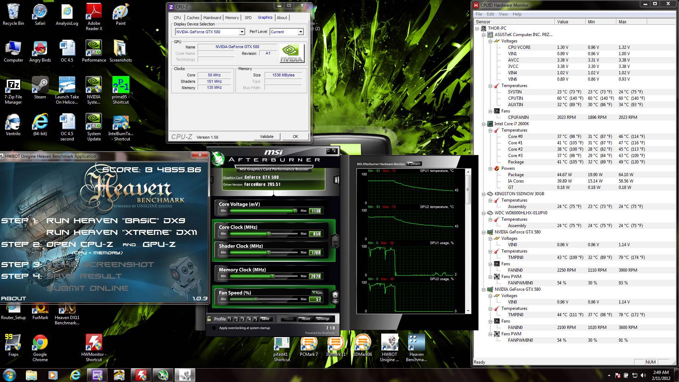The width and height of the screenshot is (679, 382).
Task: Click the Afterburner profile save button
Action: coord(265,319)
